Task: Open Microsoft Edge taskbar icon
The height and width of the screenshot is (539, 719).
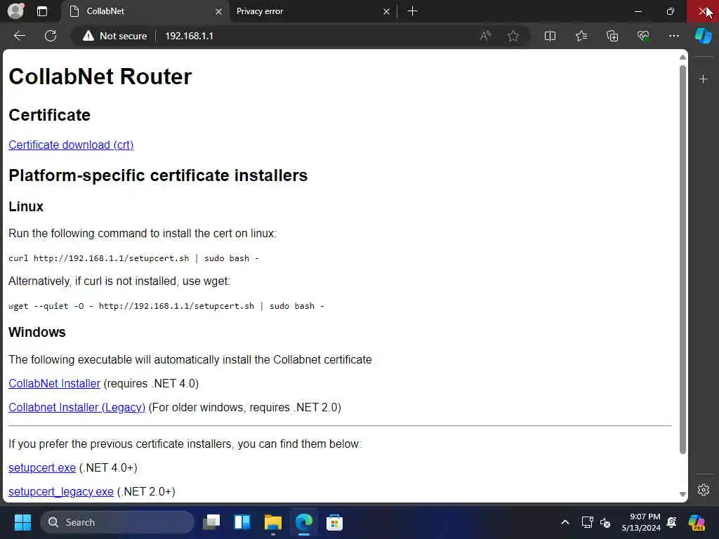Action: click(x=303, y=522)
